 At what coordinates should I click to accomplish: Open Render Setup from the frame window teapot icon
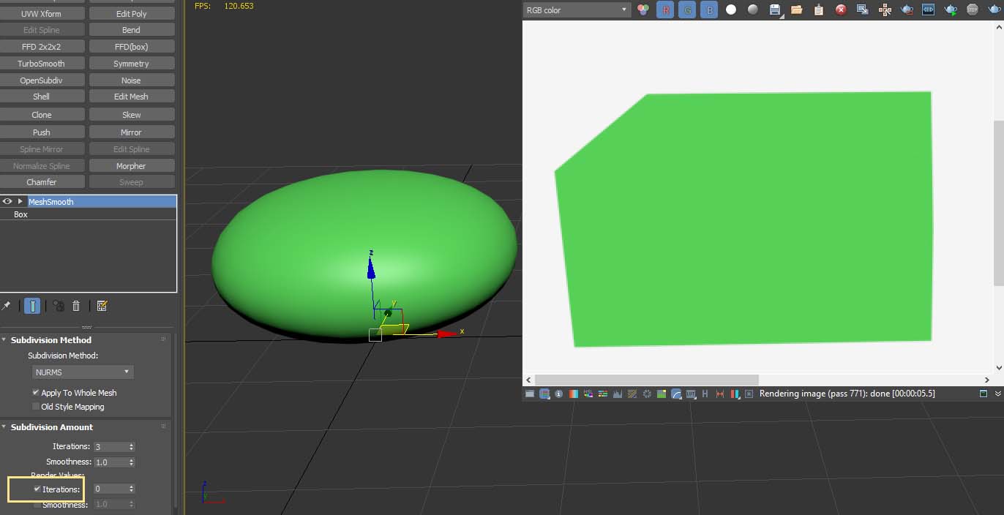tap(906, 10)
